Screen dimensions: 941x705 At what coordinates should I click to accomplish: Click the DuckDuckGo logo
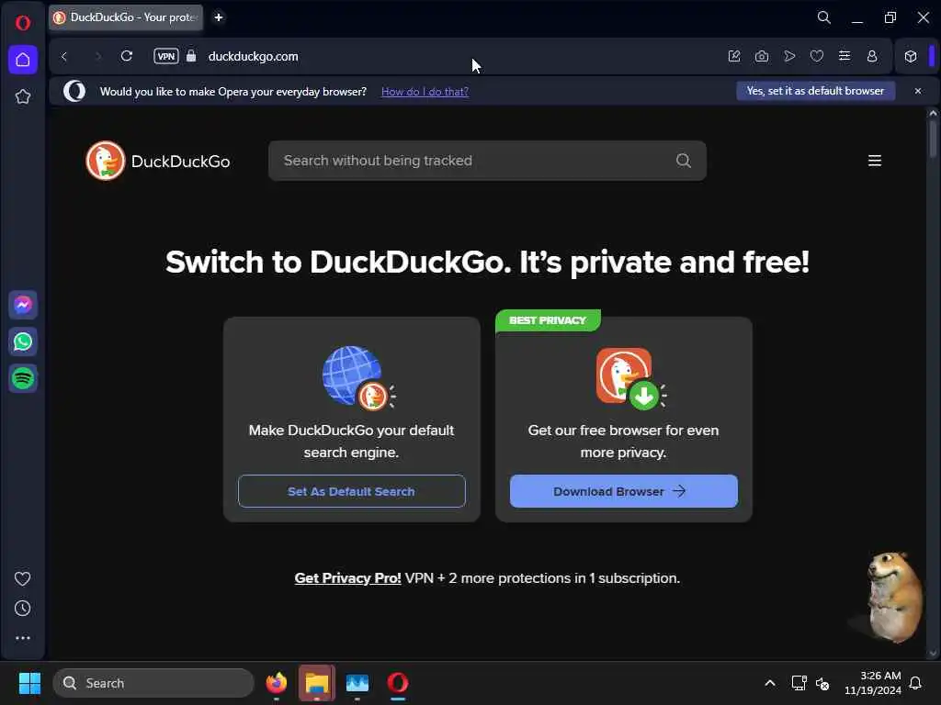coord(158,161)
